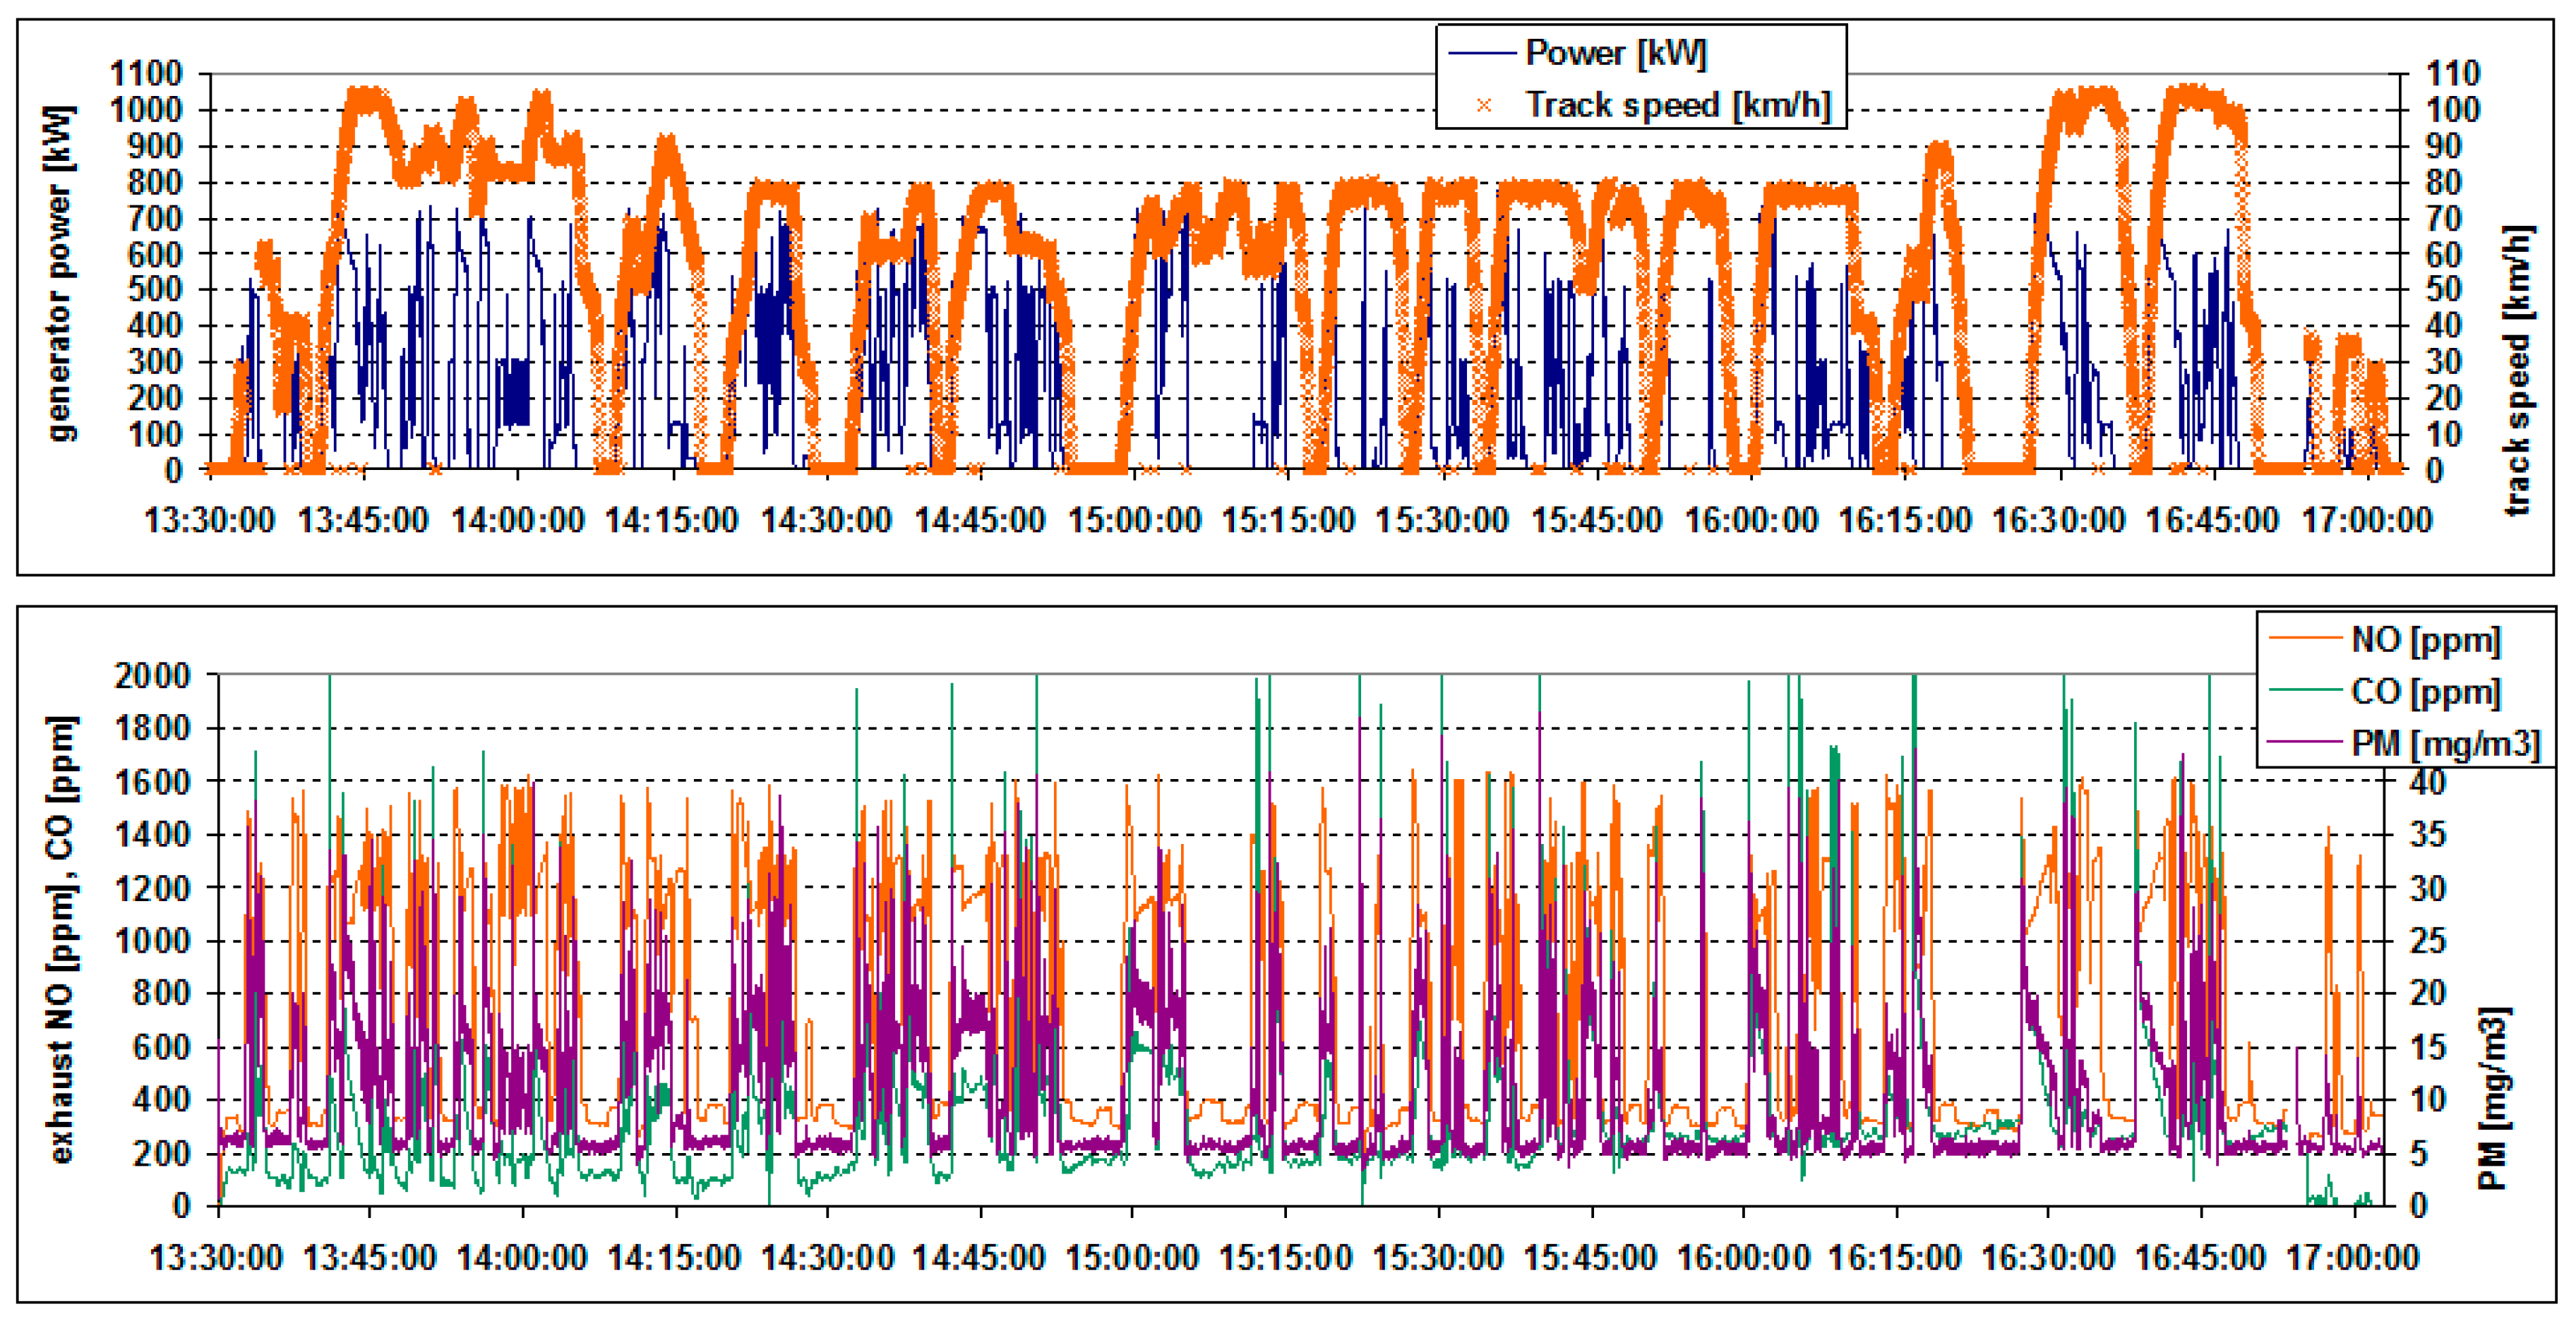Click 14:15:00 label in the top chart
This screenshot has width=2576, height=1321.
[672, 519]
